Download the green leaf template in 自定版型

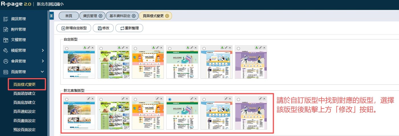click(x=119, y=48)
